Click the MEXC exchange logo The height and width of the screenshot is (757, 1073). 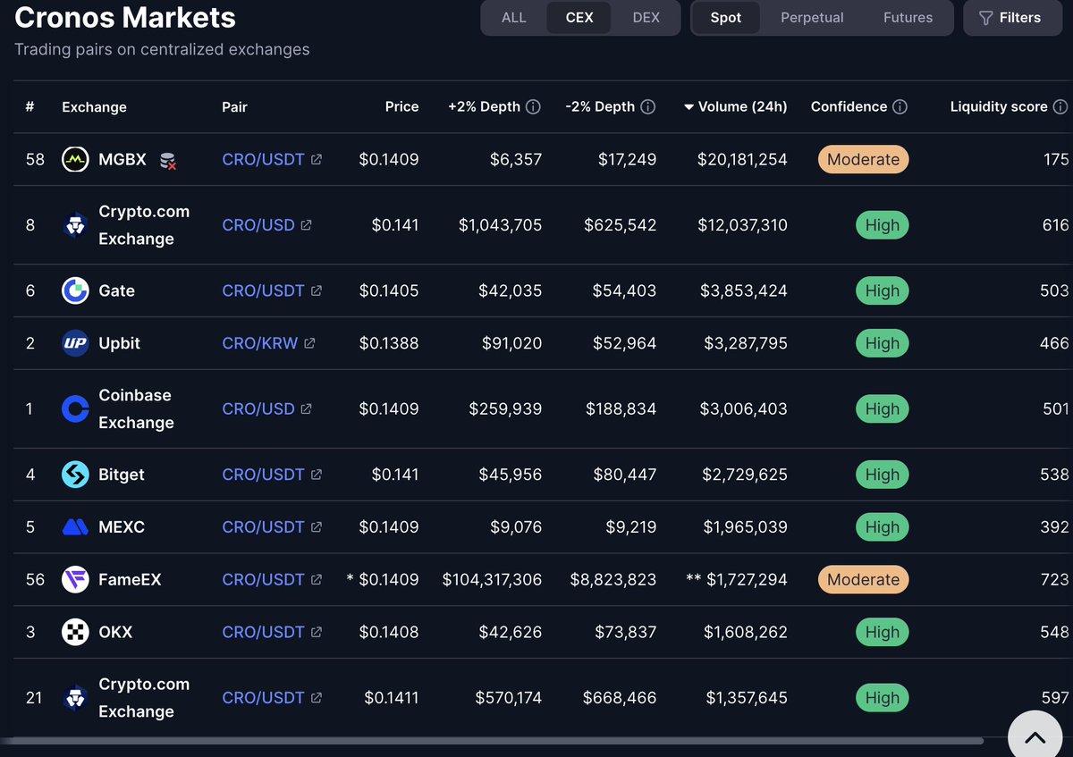75,527
